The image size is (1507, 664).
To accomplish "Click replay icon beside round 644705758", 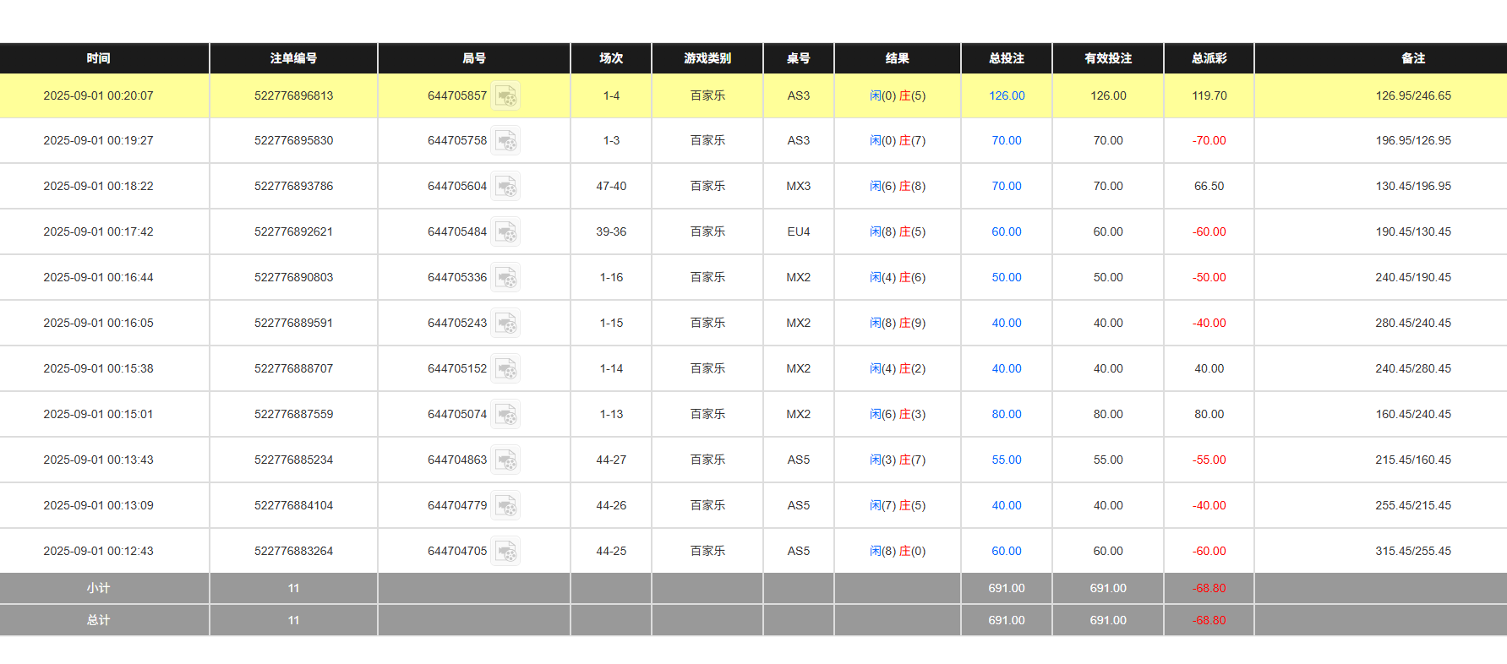I will [505, 141].
